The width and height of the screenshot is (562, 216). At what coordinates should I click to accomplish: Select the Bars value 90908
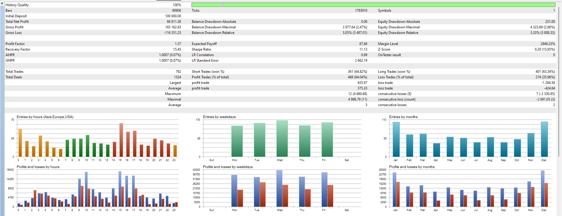coord(176,11)
